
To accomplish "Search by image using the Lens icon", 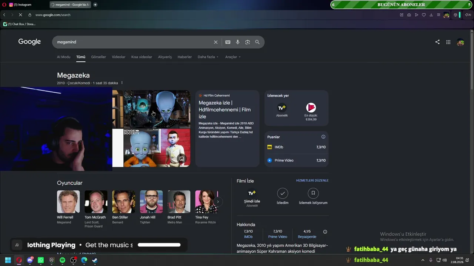I will [x=247, y=42].
